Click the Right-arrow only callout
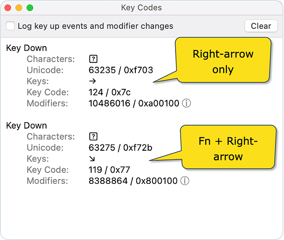Screen dimensions: 284x240 point(223,60)
